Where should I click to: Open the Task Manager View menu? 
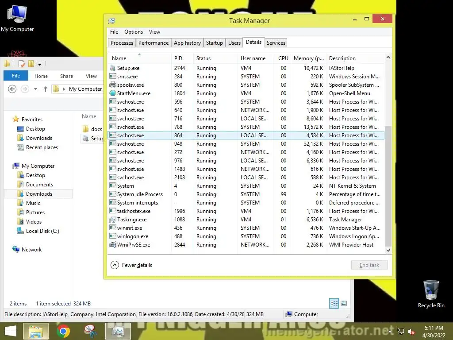tap(154, 32)
